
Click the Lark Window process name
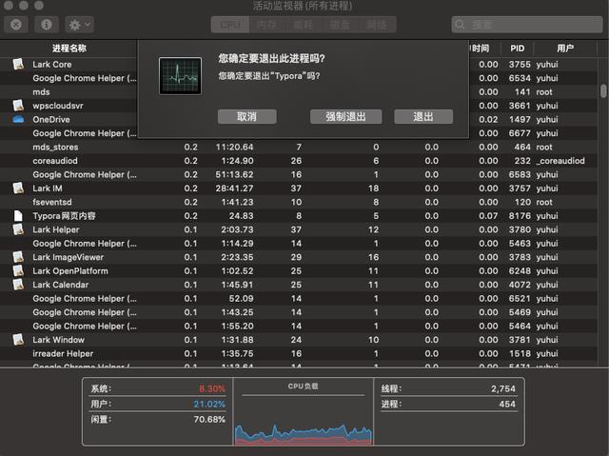pyautogui.click(x=58, y=340)
